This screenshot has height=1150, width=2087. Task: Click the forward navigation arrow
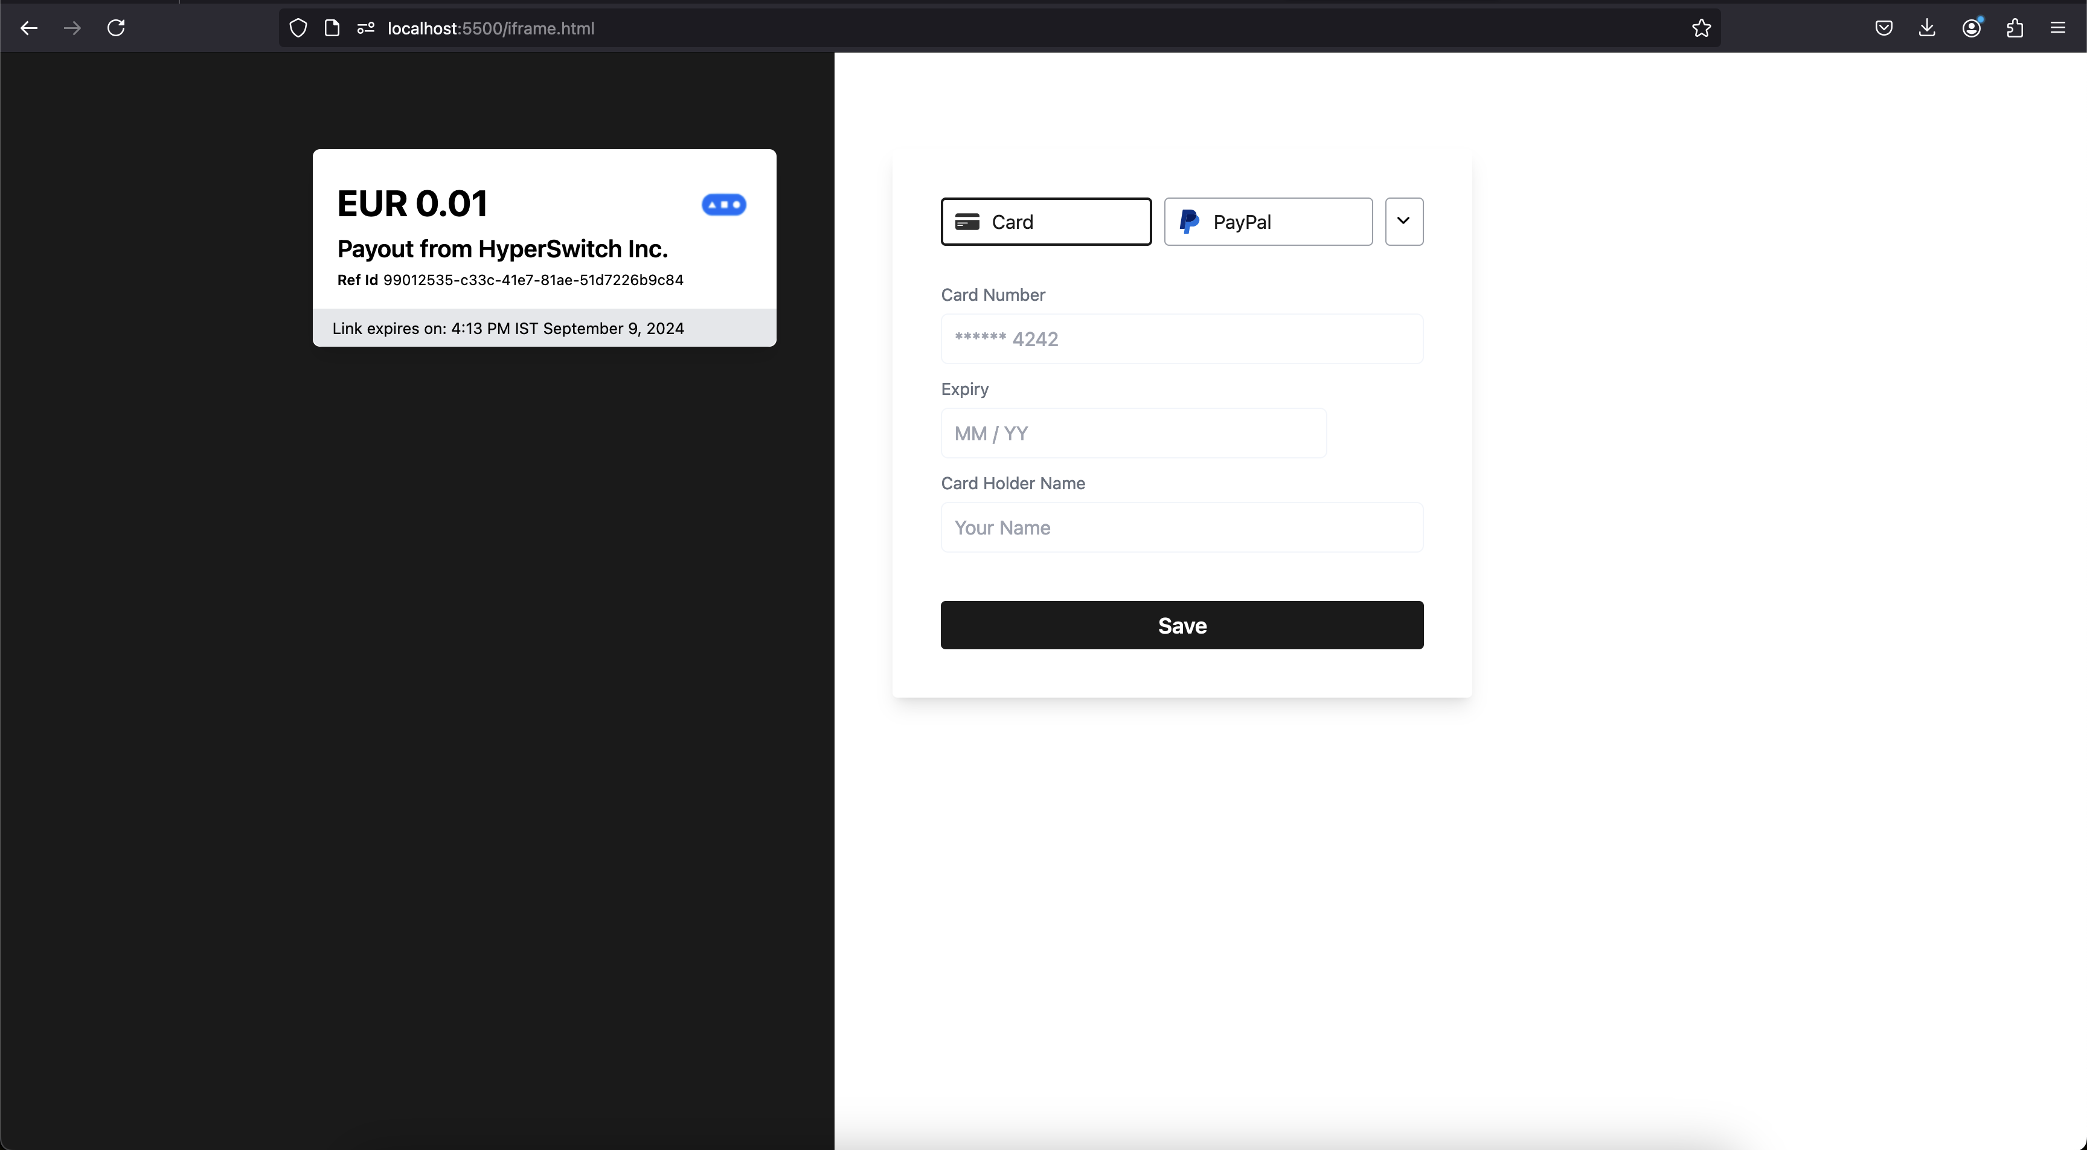(x=72, y=28)
